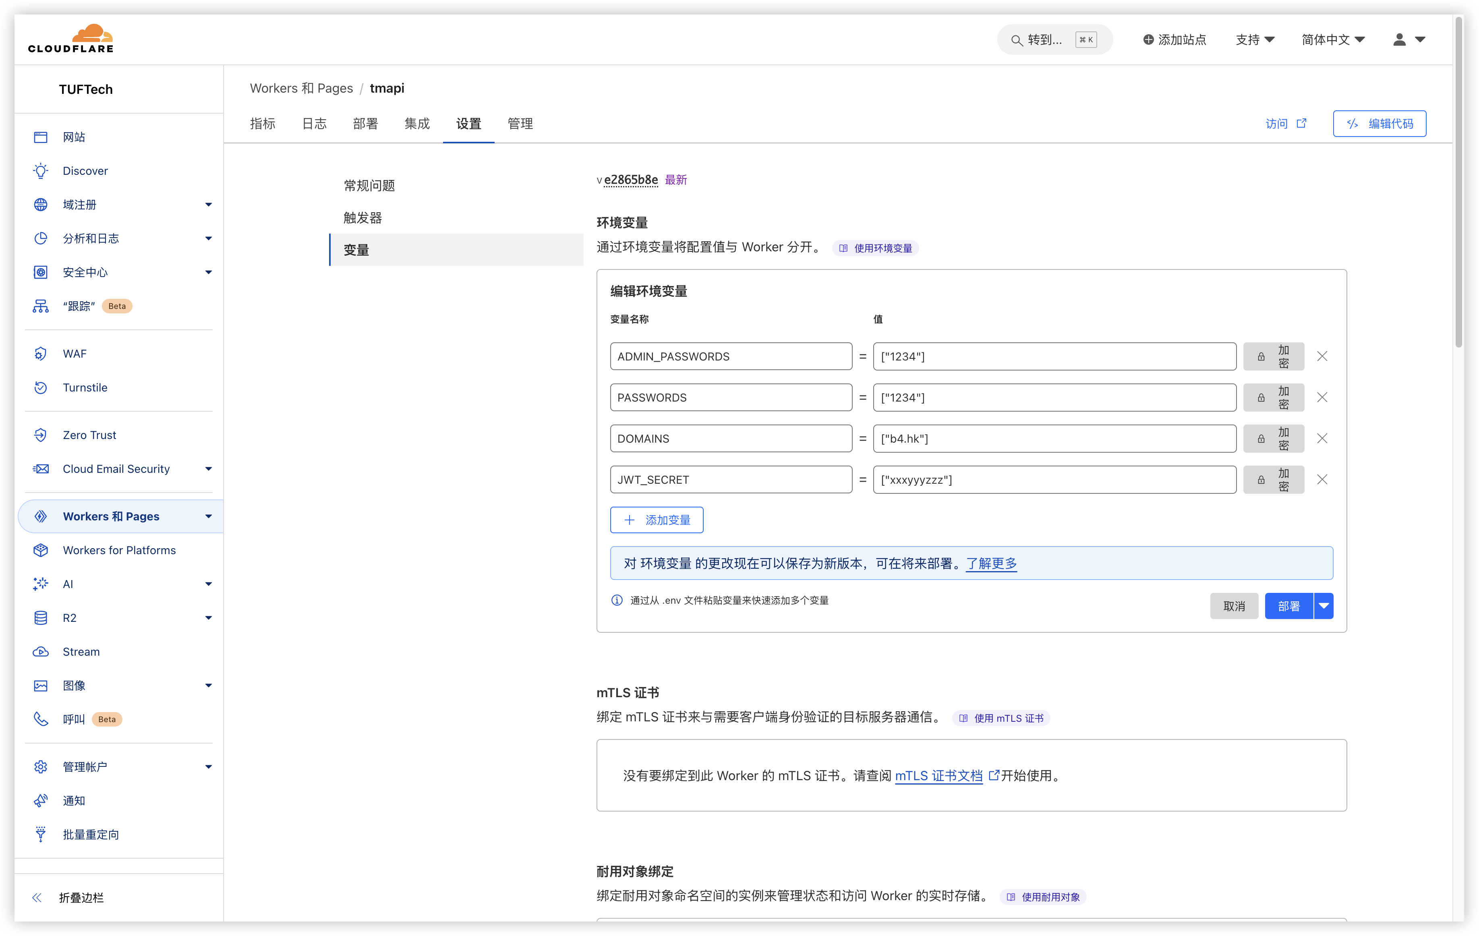Click the user account icon
Screen dimensions: 1479x936
pos(1399,40)
